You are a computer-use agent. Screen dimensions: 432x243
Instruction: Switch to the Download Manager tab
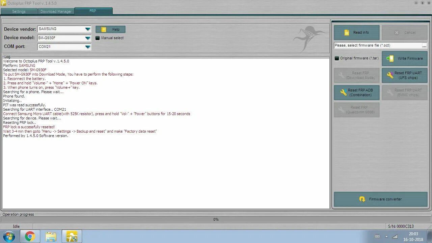(56, 11)
